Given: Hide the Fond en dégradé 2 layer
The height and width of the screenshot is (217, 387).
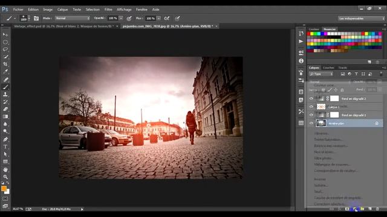Looking at the screenshot, I should pyautogui.click(x=311, y=98).
